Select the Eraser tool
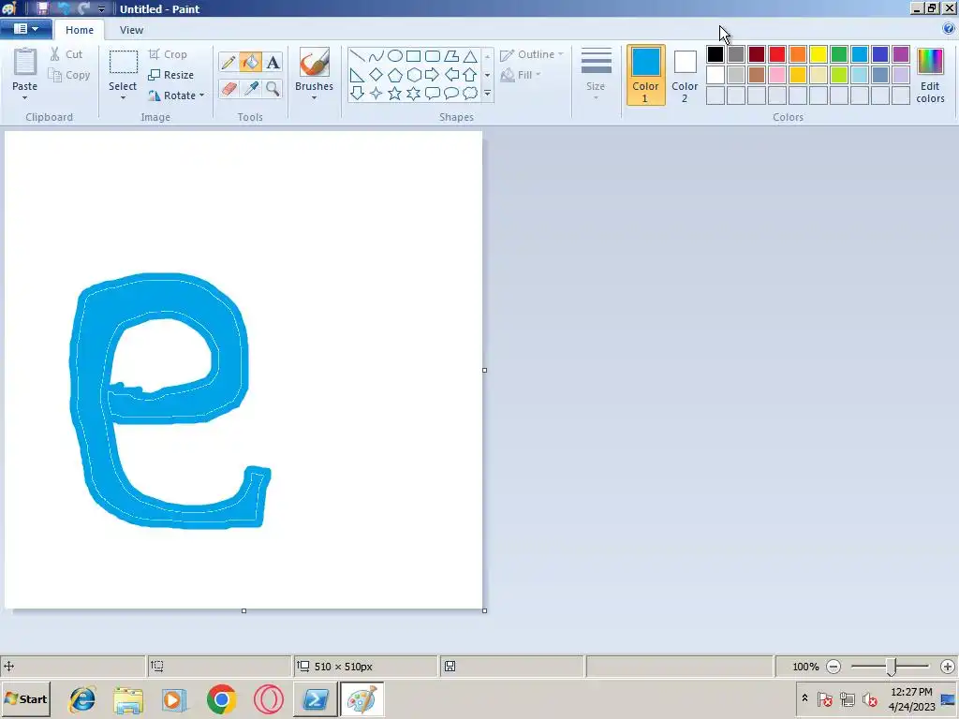959x719 pixels. point(229,89)
